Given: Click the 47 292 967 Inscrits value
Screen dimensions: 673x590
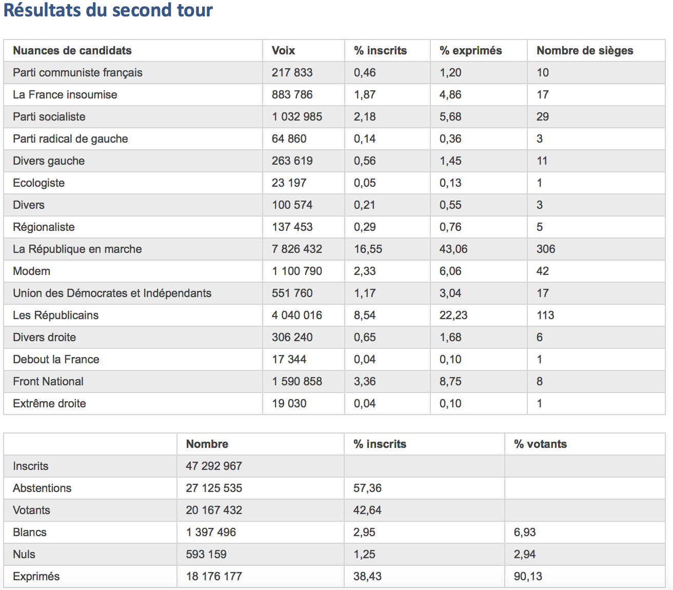Looking at the screenshot, I should pos(214,466).
